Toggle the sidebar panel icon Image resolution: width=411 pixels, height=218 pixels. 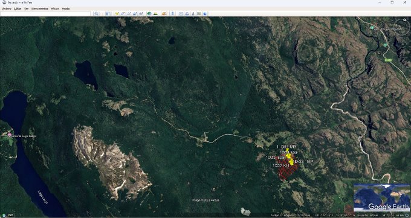click(108, 13)
